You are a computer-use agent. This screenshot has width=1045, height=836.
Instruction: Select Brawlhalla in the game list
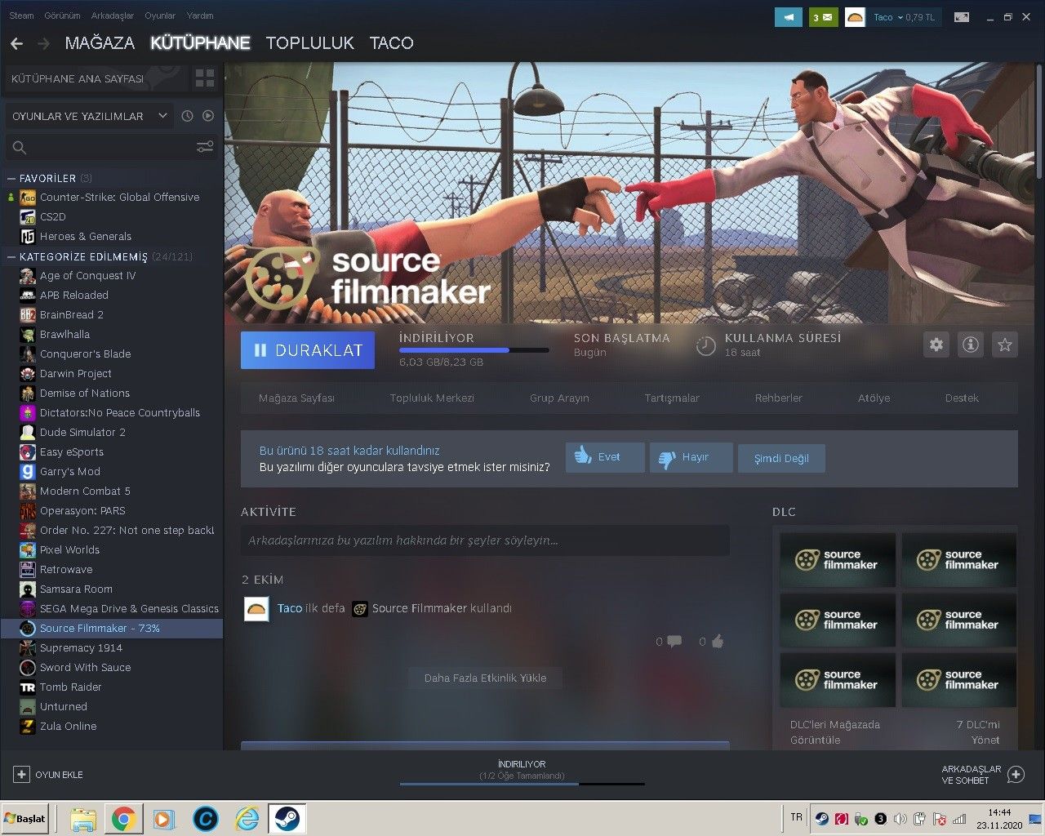click(x=64, y=334)
